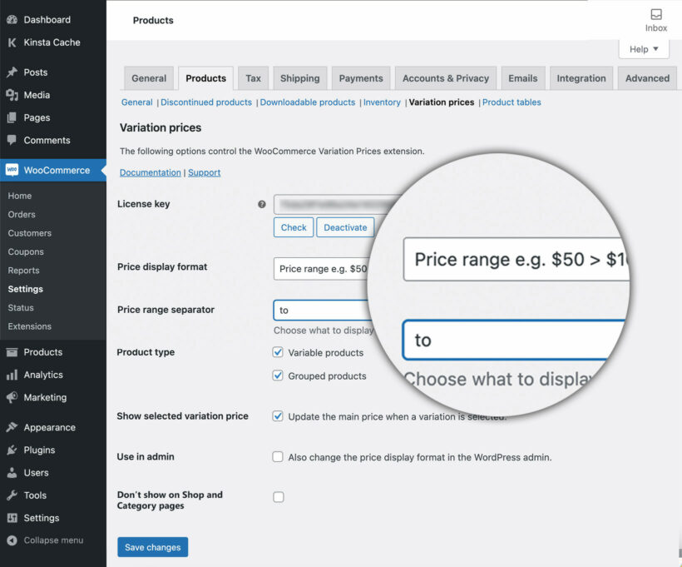This screenshot has width=682, height=567.
Task: Click the Deactivate license button
Action: (345, 227)
